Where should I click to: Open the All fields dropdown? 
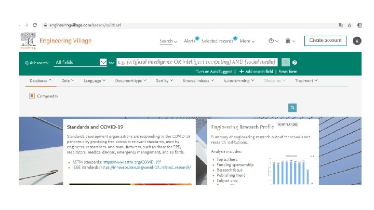click(x=80, y=62)
